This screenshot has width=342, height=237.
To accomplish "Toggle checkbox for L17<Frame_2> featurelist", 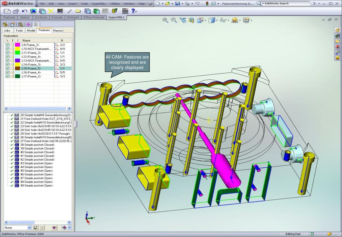I will (7, 76).
